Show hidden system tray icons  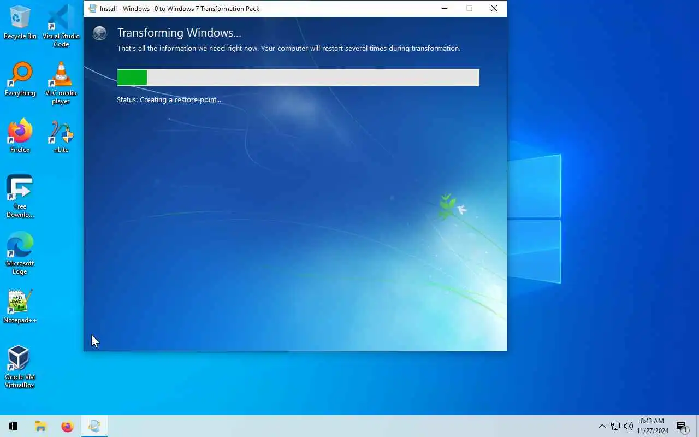click(x=602, y=426)
